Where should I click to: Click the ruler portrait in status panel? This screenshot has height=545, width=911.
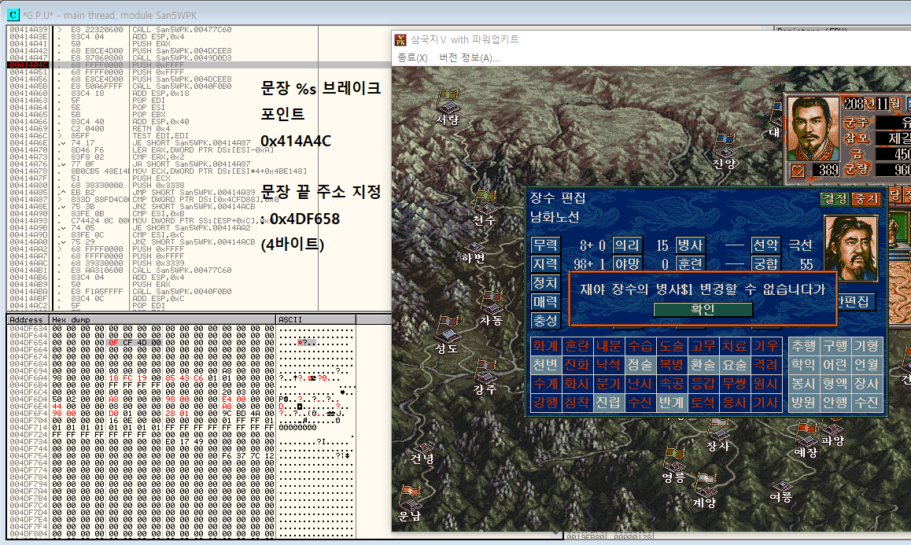(x=813, y=129)
